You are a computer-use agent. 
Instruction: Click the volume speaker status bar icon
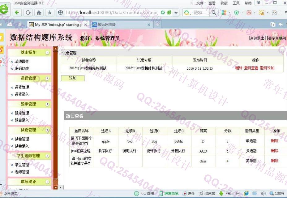263,193
